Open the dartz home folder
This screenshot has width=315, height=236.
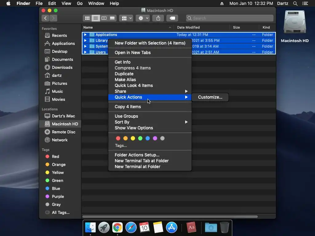click(x=57, y=76)
